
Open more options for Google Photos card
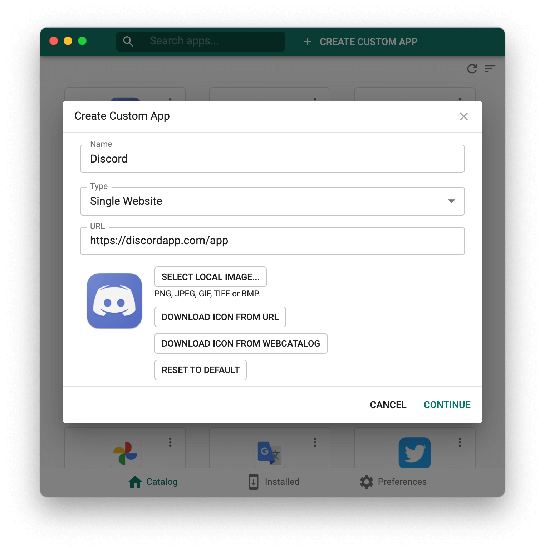[x=170, y=442]
